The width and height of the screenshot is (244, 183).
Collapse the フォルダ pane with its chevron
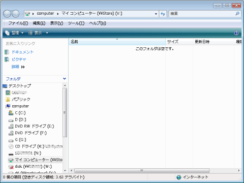coord(65,79)
